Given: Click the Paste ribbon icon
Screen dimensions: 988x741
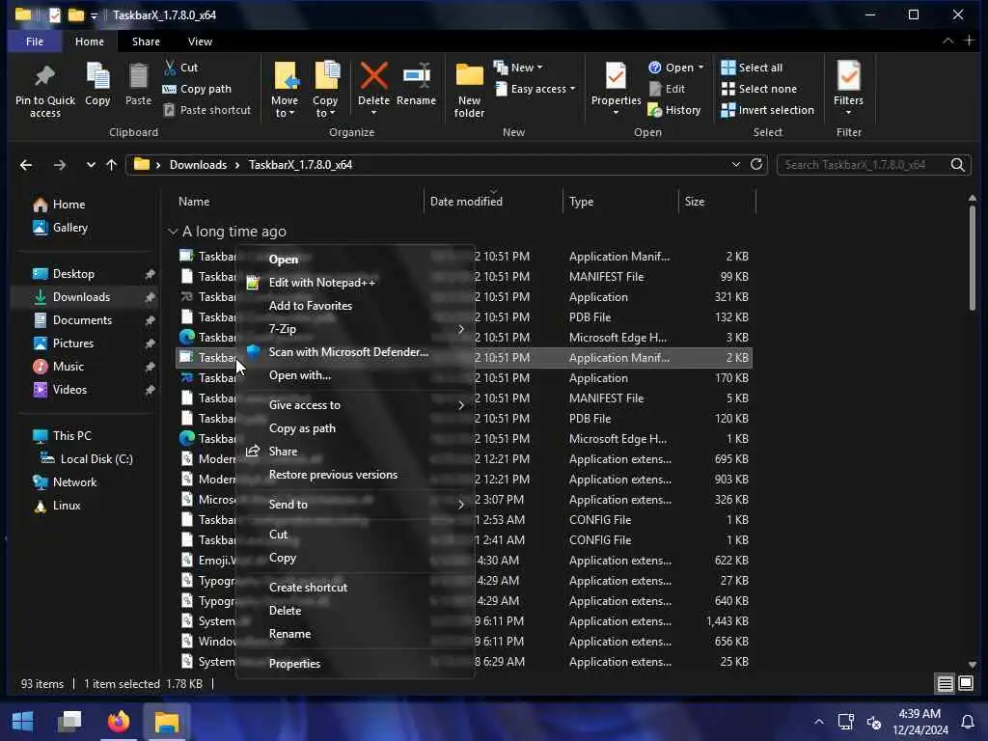Looking at the screenshot, I should 138,84.
